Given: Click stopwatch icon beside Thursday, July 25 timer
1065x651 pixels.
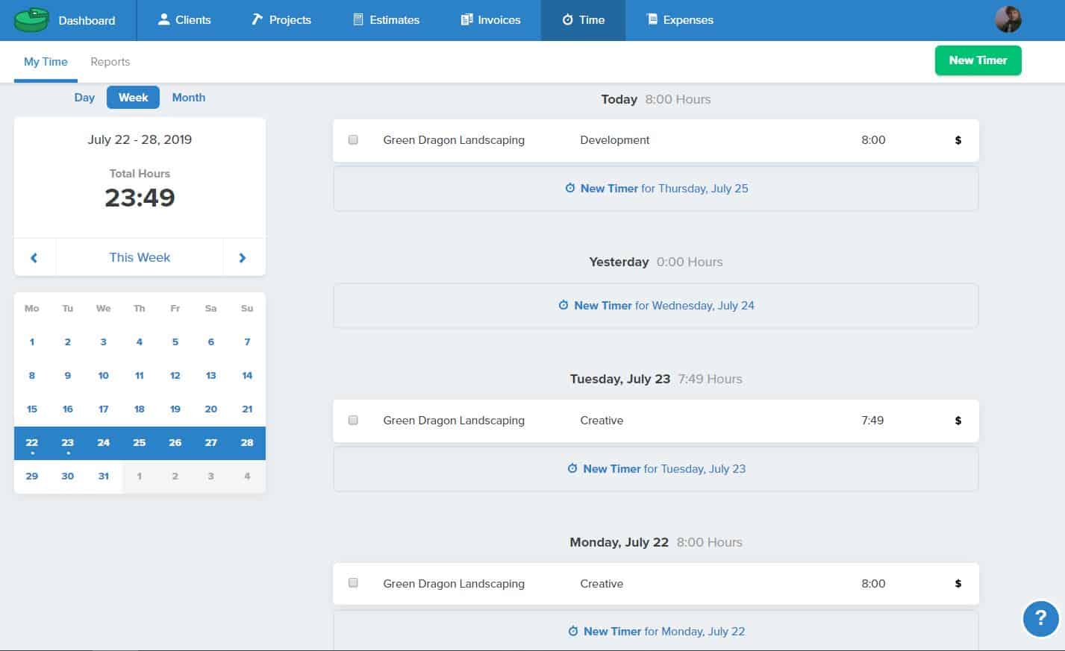Looking at the screenshot, I should point(570,188).
